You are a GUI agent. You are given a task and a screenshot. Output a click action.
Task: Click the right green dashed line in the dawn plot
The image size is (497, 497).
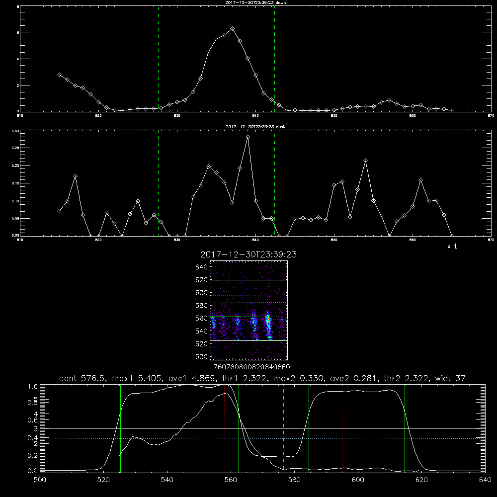[x=274, y=59]
